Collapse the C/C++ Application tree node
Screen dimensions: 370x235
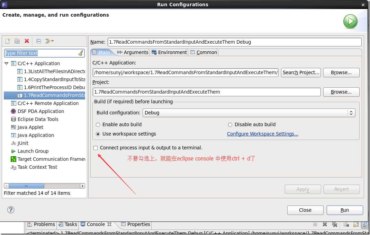pyautogui.click(x=6, y=63)
